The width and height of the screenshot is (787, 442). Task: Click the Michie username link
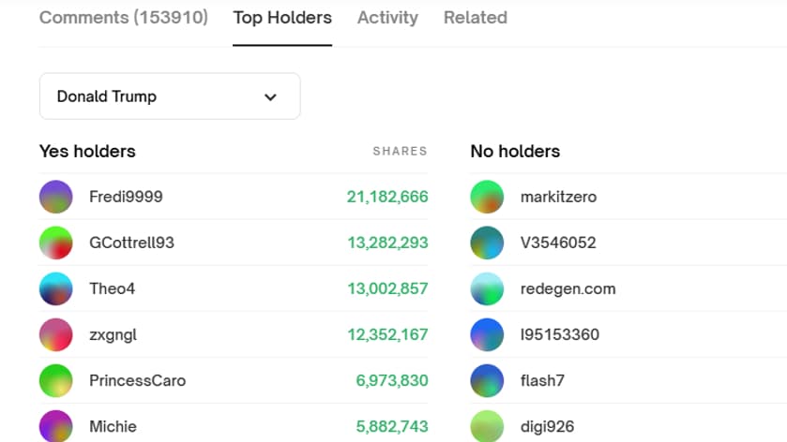click(x=113, y=426)
